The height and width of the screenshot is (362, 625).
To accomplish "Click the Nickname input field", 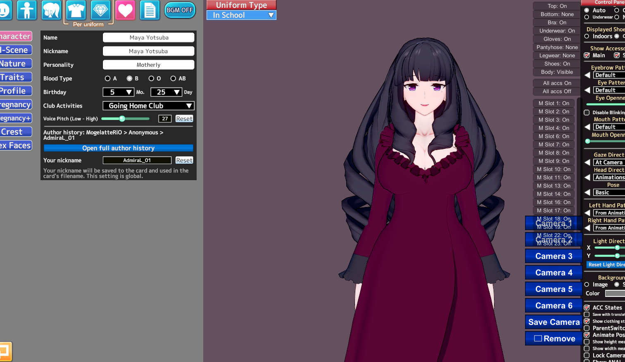I will point(148,51).
